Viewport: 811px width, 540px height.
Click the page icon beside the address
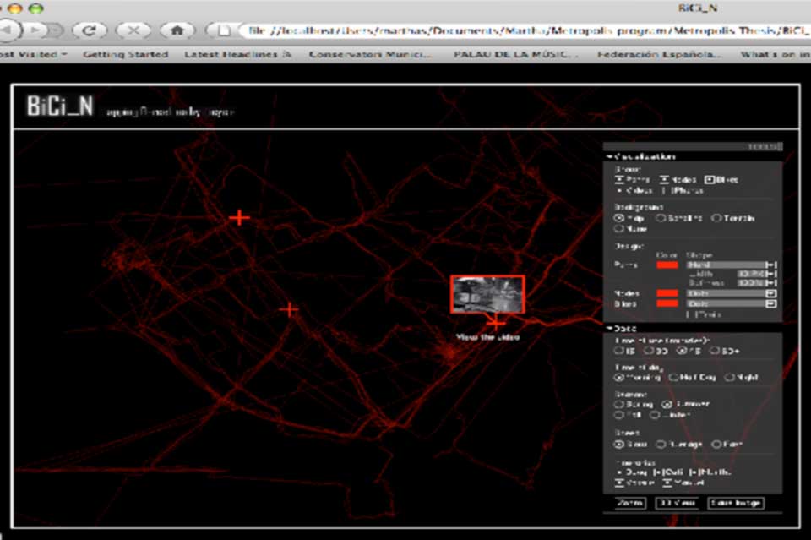pyautogui.click(x=223, y=30)
